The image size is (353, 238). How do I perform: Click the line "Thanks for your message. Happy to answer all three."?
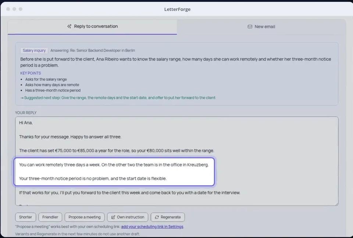(70, 137)
